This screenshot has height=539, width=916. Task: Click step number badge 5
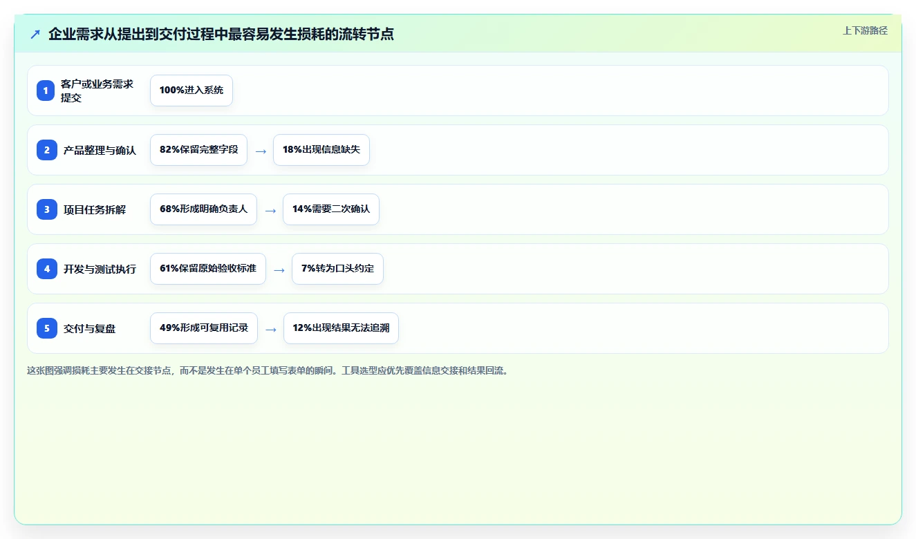point(47,328)
